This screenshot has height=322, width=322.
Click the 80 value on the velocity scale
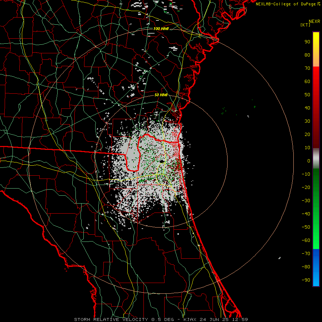click(x=307, y=55)
